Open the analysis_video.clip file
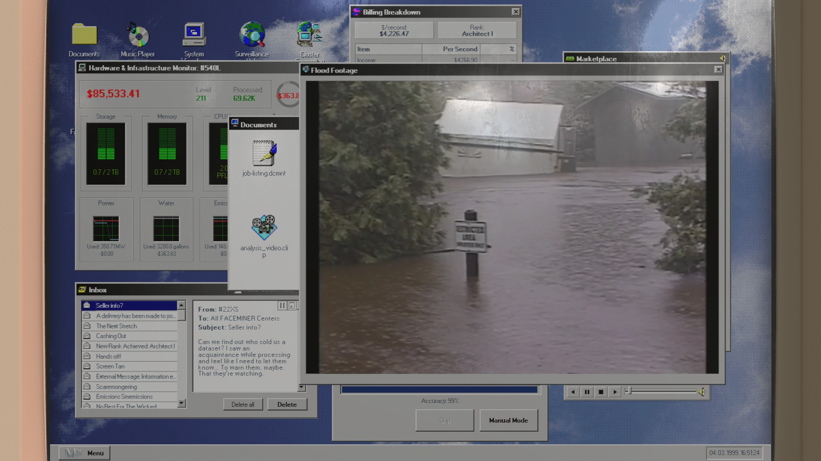Viewport: 821px width, 461px height. coord(264,228)
